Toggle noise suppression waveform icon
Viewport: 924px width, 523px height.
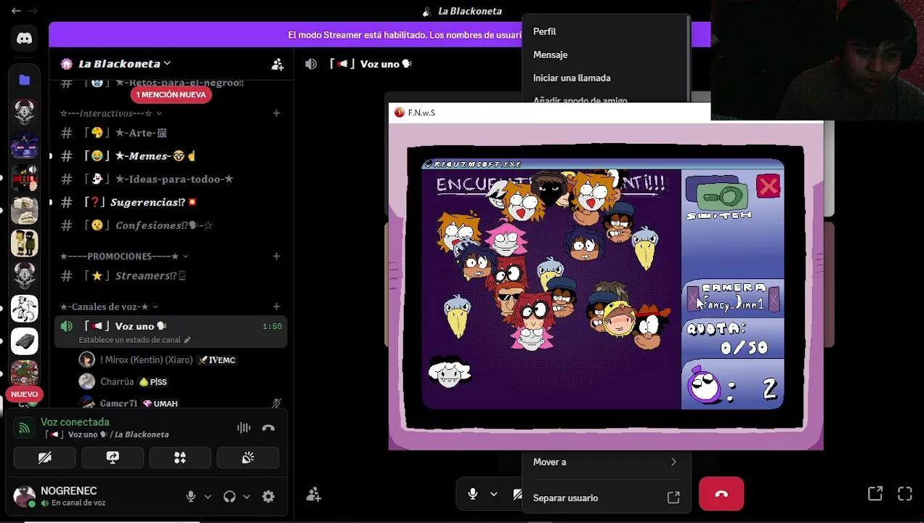point(244,428)
